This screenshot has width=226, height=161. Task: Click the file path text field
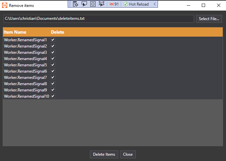(x=99, y=19)
